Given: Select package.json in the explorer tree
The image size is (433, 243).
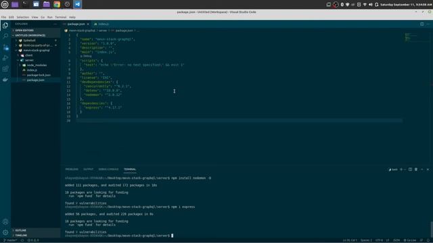Looking at the screenshot, I should click(36, 80).
